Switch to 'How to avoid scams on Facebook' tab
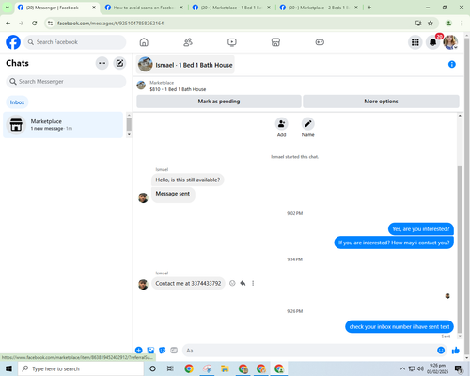This screenshot has width=470, height=376. click(144, 8)
